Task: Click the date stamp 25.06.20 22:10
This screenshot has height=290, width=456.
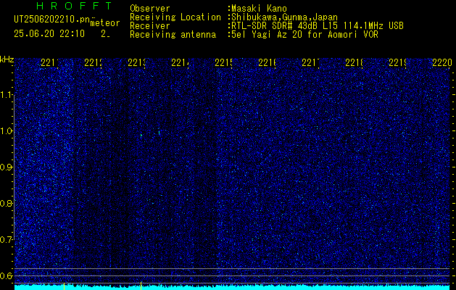Action: tap(49, 34)
